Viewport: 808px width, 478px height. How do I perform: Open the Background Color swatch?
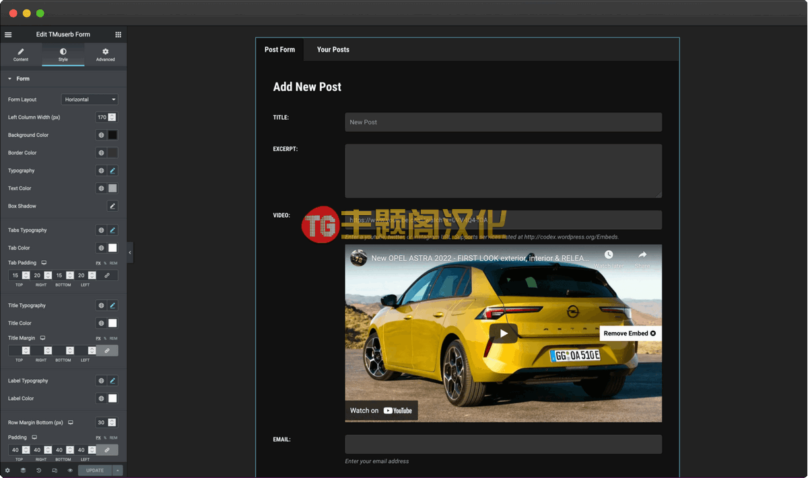tap(112, 135)
